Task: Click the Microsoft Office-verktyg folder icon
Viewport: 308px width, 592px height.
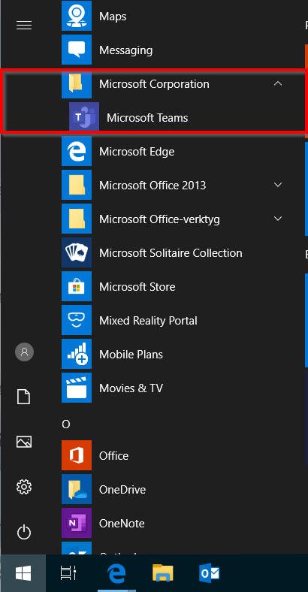Action: [77, 219]
